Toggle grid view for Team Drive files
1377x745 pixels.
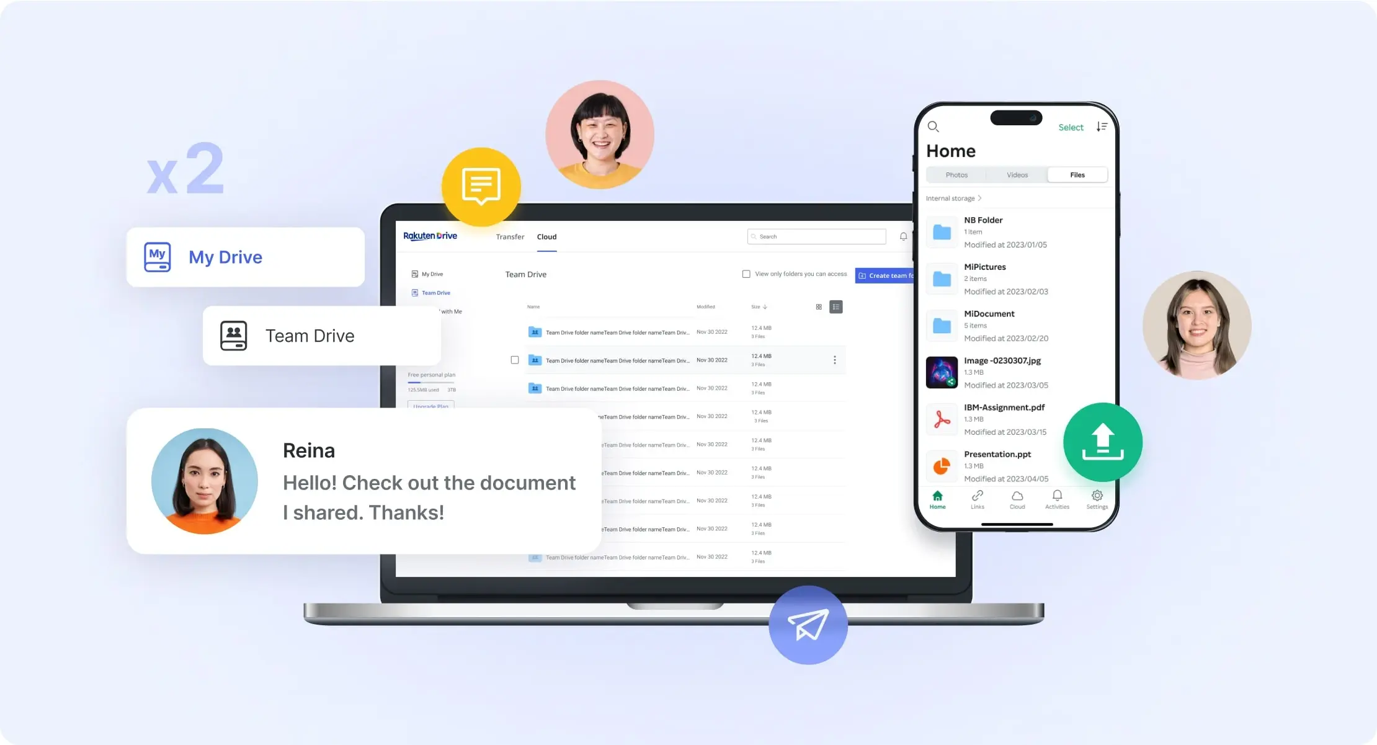tap(818, 306)
